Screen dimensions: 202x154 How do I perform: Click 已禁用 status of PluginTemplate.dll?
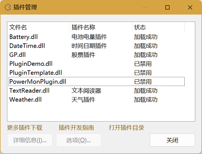(143, 72)
